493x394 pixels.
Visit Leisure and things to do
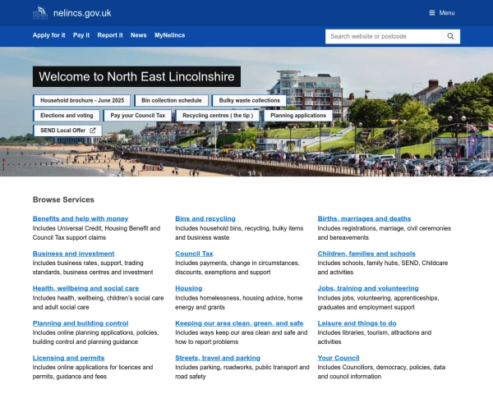(357, 323)
